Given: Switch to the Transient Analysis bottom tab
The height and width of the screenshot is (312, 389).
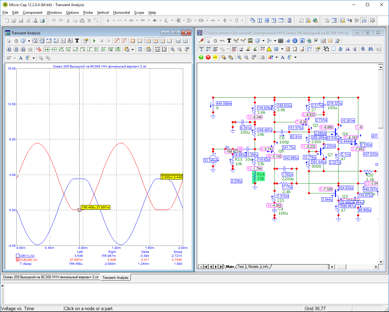Looking at the screenshot, I should (x=115, y=278).
